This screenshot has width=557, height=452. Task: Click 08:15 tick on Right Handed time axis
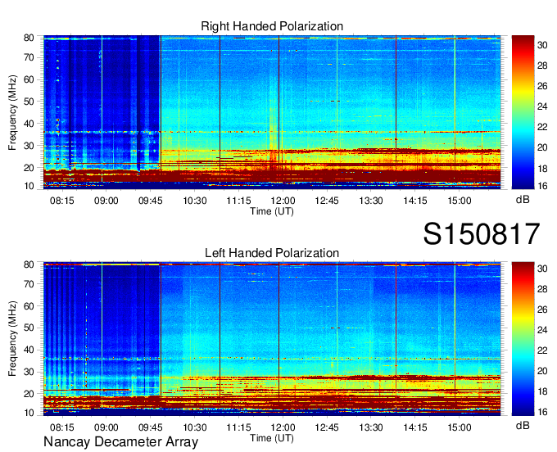(x=61, y=201)
